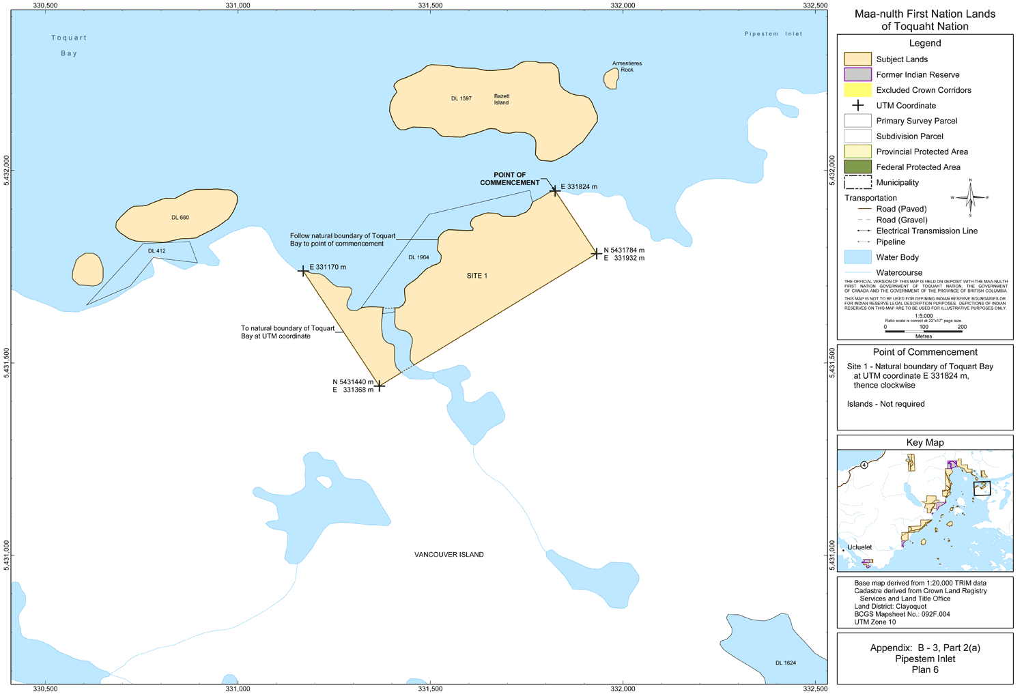Image resolution: width=1024 pixels, height=694 pixels.
Task: Click the black extent rectangle in Key Map
Action: 982,488
